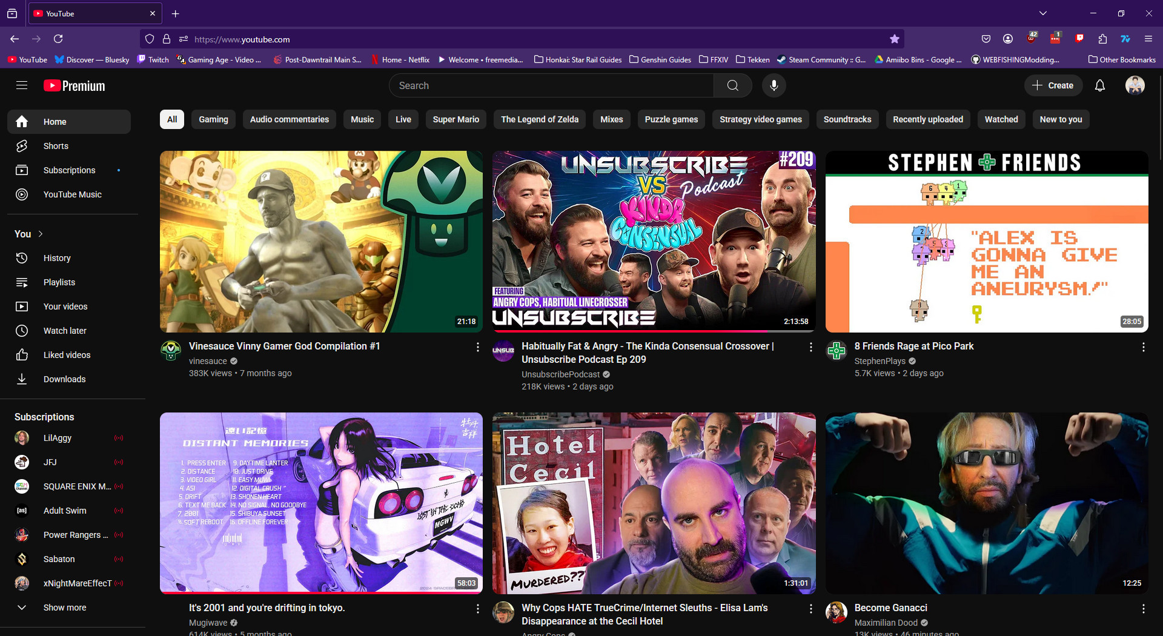Open browser extensions puzzle icon
Image resolution: width=1163 pixels, height=636 pixels.
1102,39
